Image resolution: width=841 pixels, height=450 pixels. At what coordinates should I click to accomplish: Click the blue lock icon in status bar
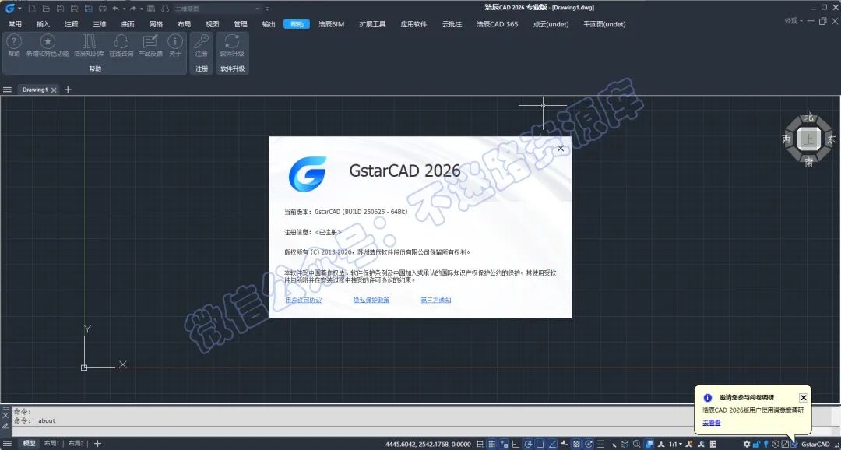(x=756, y=444)
